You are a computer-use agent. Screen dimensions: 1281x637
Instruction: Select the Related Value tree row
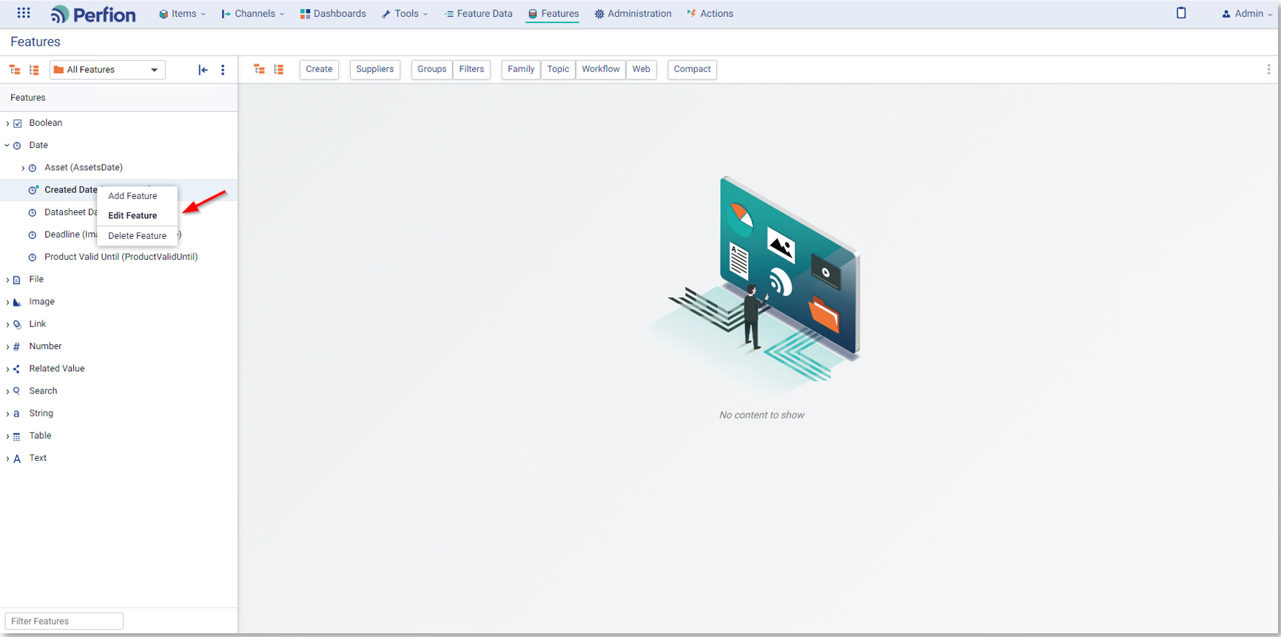(x=118, y=368)
